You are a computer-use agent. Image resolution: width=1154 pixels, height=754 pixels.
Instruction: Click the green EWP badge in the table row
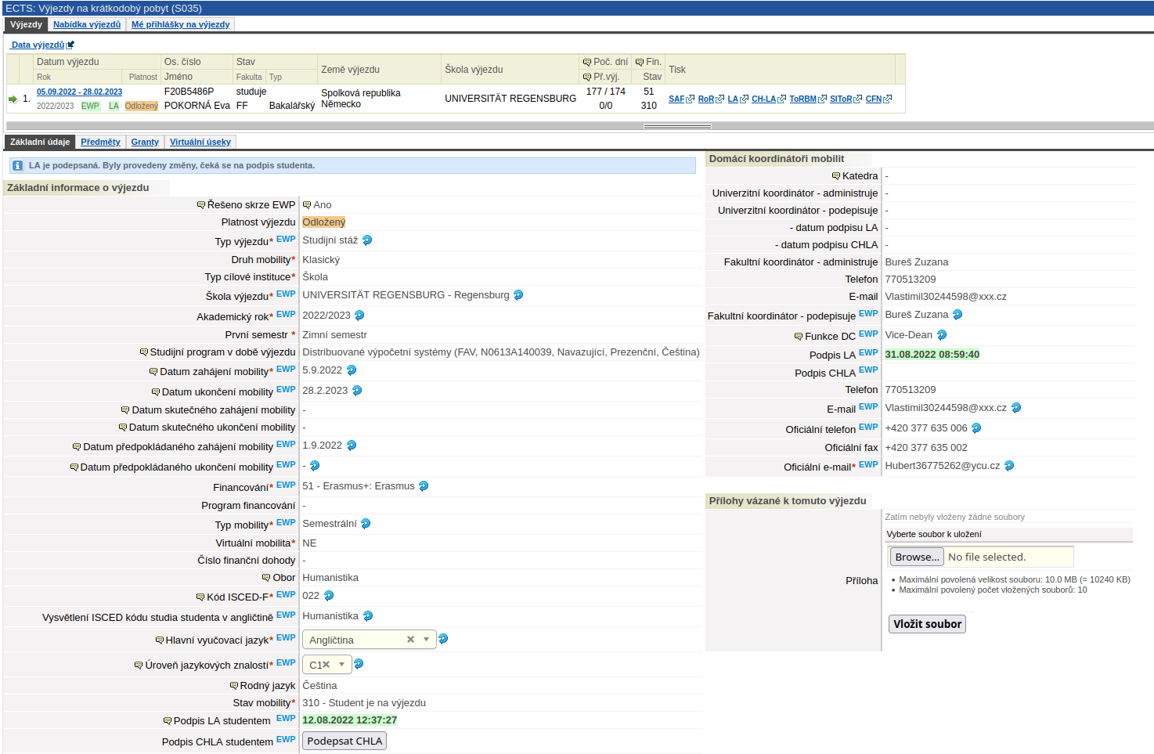90,106
